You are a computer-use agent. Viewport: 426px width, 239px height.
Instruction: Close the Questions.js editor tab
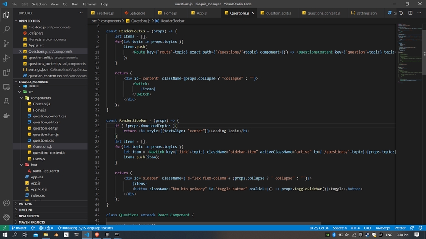click(252, 13)
